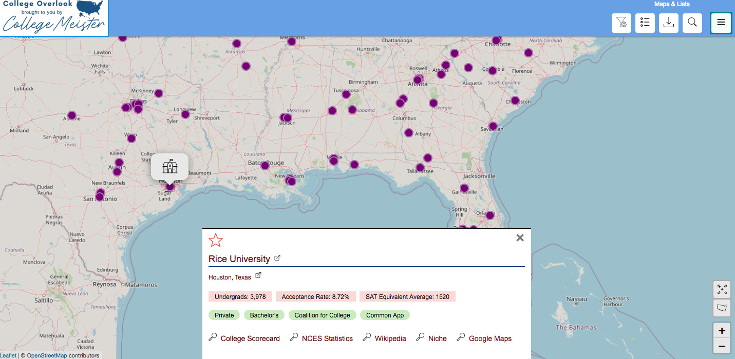Select the Bachelor's tag

[x=264, y=315]
